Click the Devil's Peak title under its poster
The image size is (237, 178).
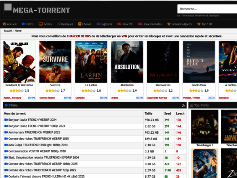click(199, 85)
